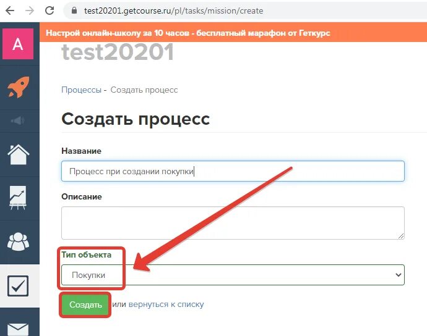Screen dimensions: 427x336
Task: Click the 'Тип объекта' label
Action: pos(86,254)
